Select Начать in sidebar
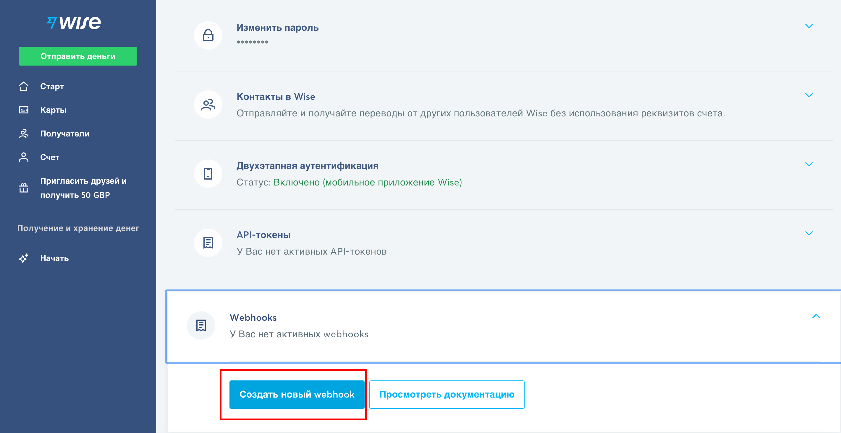Screen dimensions: 841x433 [54, 258]
